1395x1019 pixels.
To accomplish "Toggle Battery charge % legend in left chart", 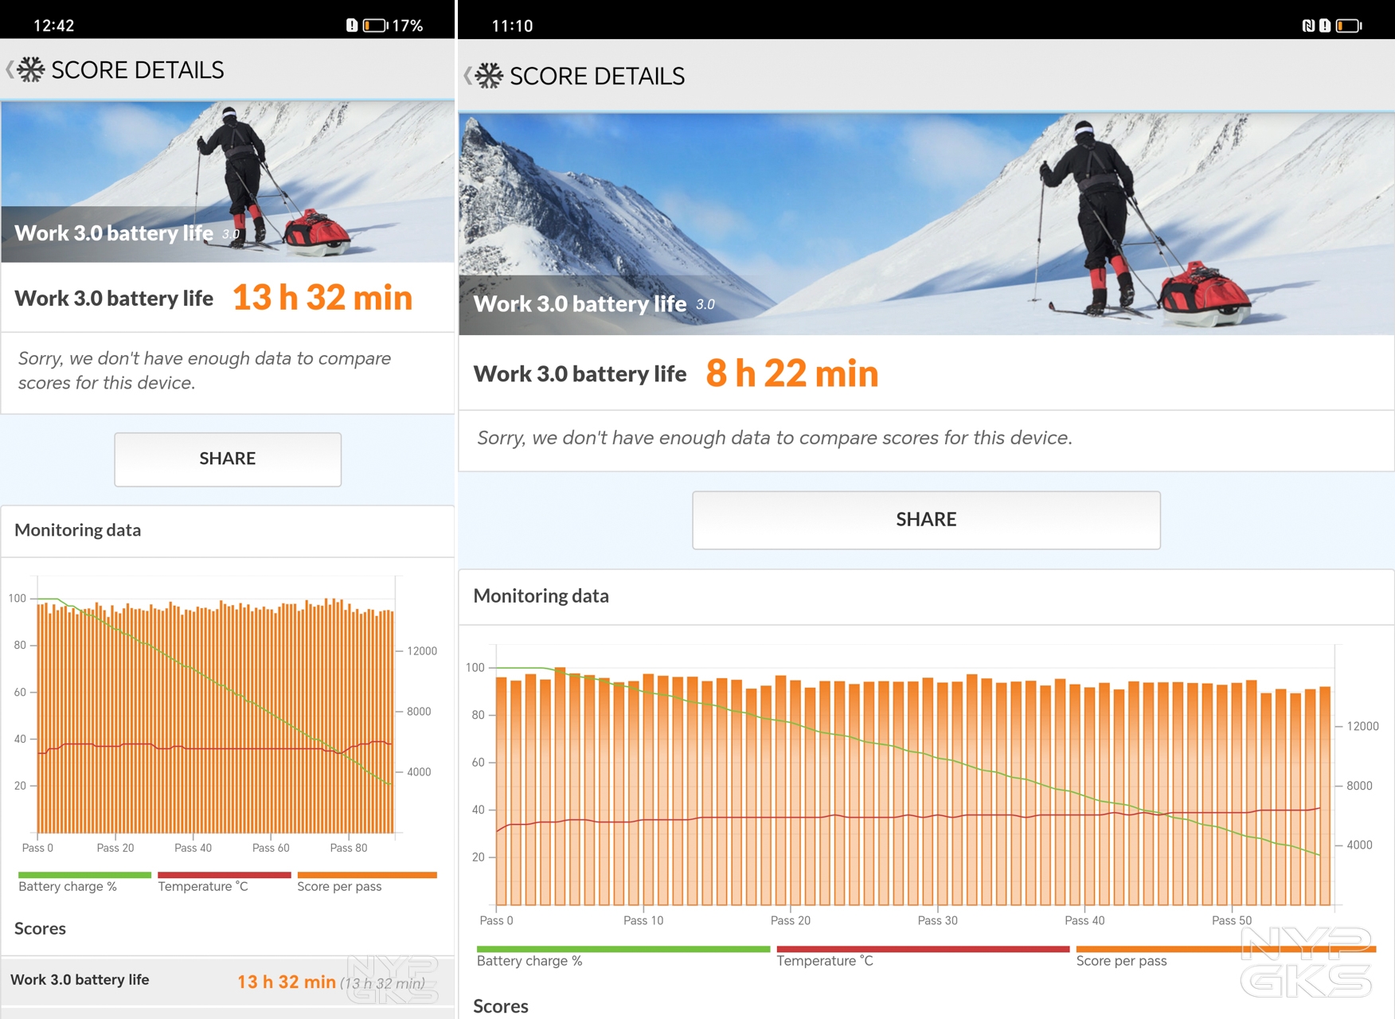I will coord(68,886).
